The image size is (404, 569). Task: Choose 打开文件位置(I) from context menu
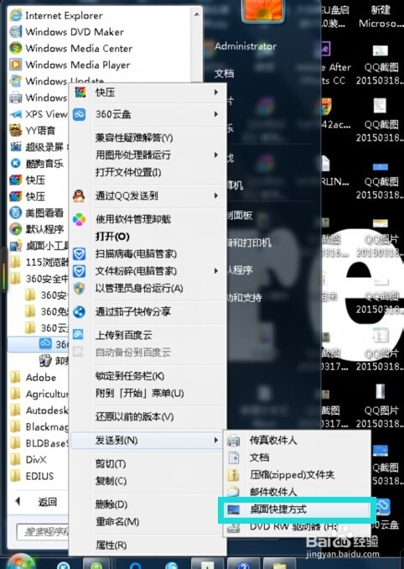[x=128, y=172]
